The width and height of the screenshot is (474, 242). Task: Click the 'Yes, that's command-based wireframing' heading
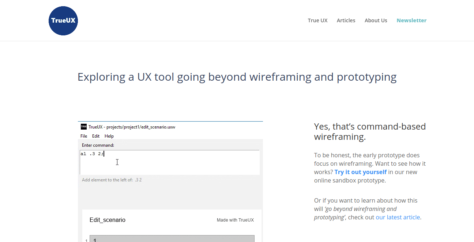370,131
